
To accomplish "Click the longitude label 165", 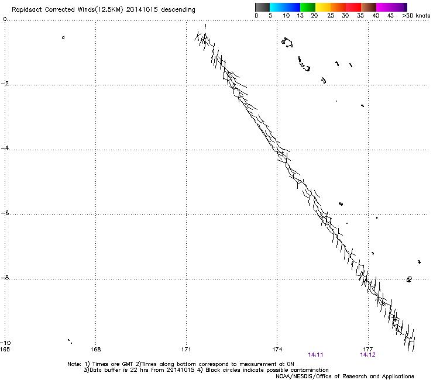I will click(5, 350).
